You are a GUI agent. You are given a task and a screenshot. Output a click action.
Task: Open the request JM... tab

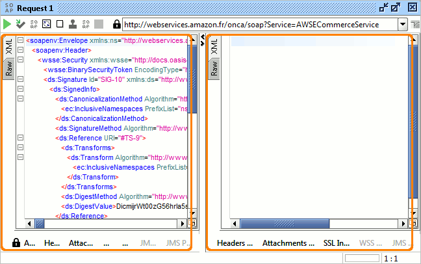click(148, 243)
